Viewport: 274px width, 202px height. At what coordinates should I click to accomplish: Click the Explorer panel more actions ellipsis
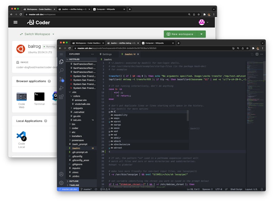pos(92,54)
